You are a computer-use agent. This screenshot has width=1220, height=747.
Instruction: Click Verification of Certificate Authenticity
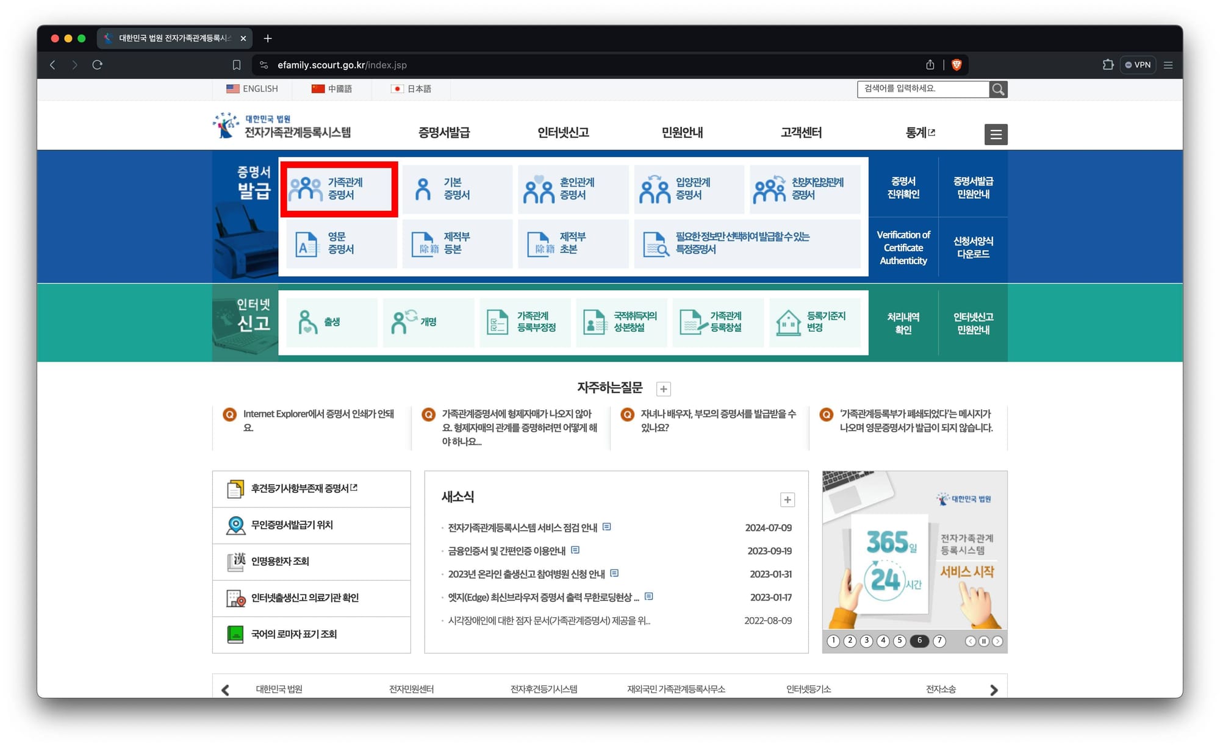point(903,248)
